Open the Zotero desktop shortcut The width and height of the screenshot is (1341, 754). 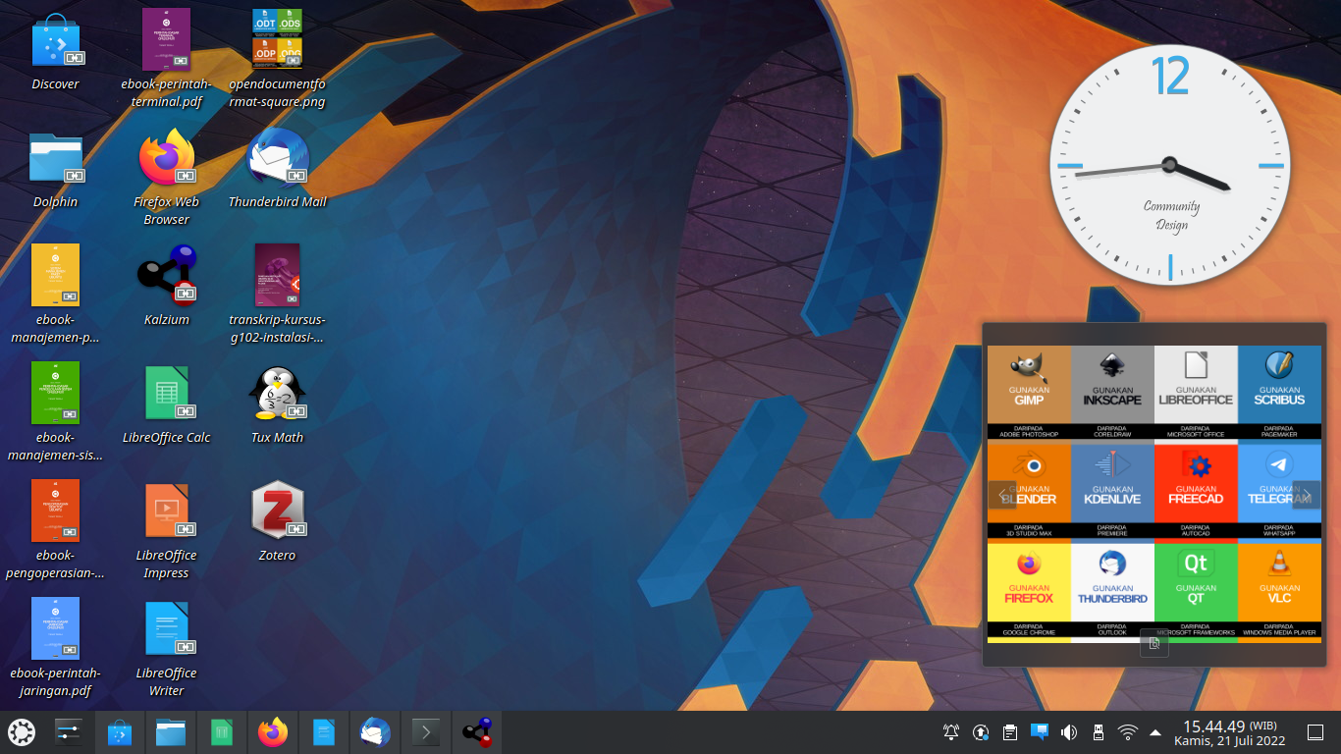click(x=277, y=520)
